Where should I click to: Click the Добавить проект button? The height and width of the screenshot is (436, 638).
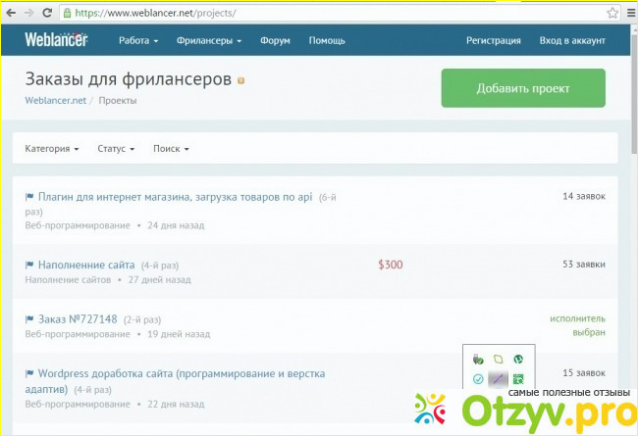click(x=523, y=88)
